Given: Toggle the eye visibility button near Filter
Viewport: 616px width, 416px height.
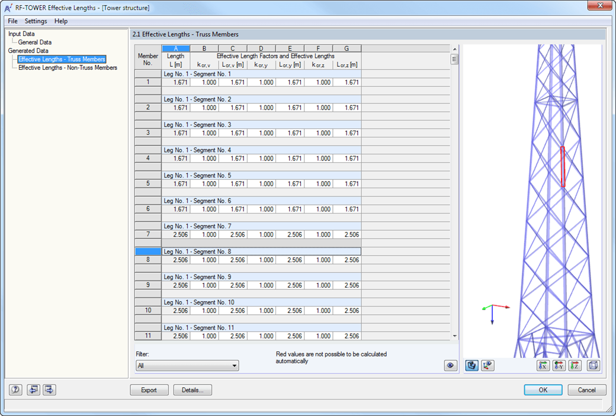Looking at the screenshot, I should pyautogui.click(x=450, y=365).
